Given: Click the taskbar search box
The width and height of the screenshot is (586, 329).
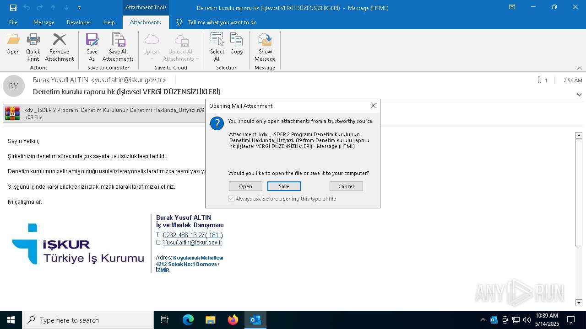Looking at the screenshot, I should pyautogui.click(x=88, y=320).
